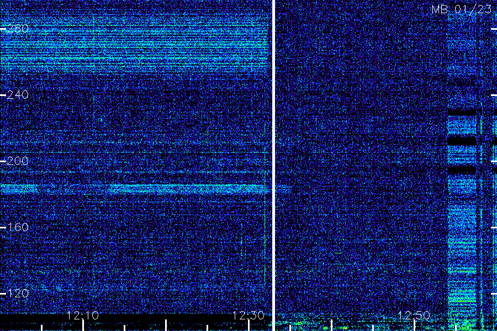The width and height of the screenshot is (497, 331).
Task: Click the 200 frequency axis label
Action: point(18,161)
